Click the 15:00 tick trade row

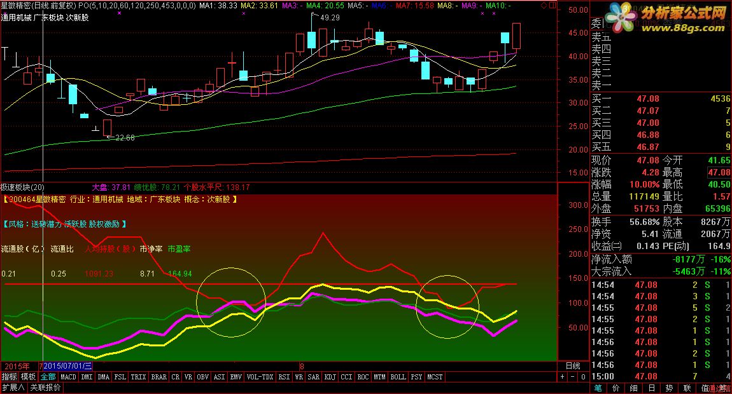661,376
